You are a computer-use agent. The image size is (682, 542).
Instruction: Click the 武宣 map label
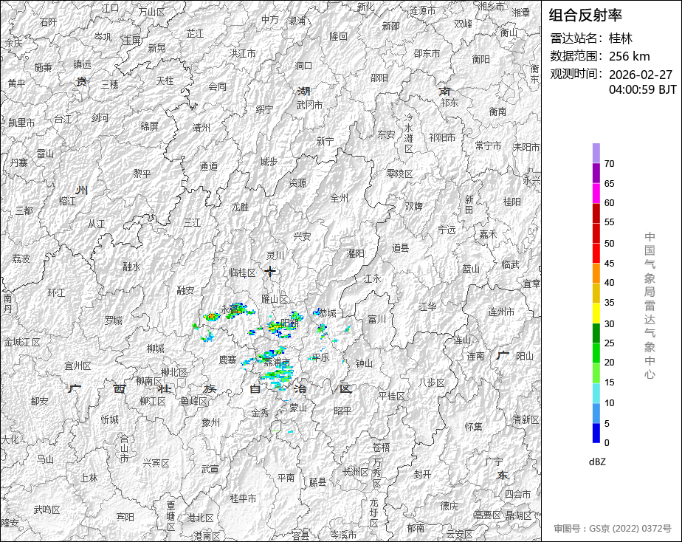210,470
